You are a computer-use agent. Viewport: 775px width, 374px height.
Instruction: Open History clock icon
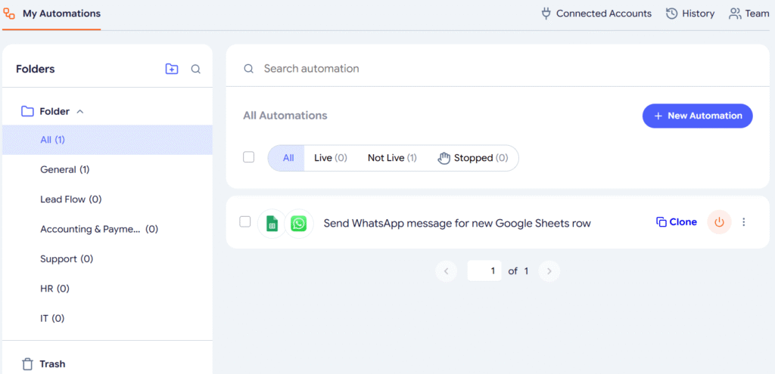[x=671, y=14]
